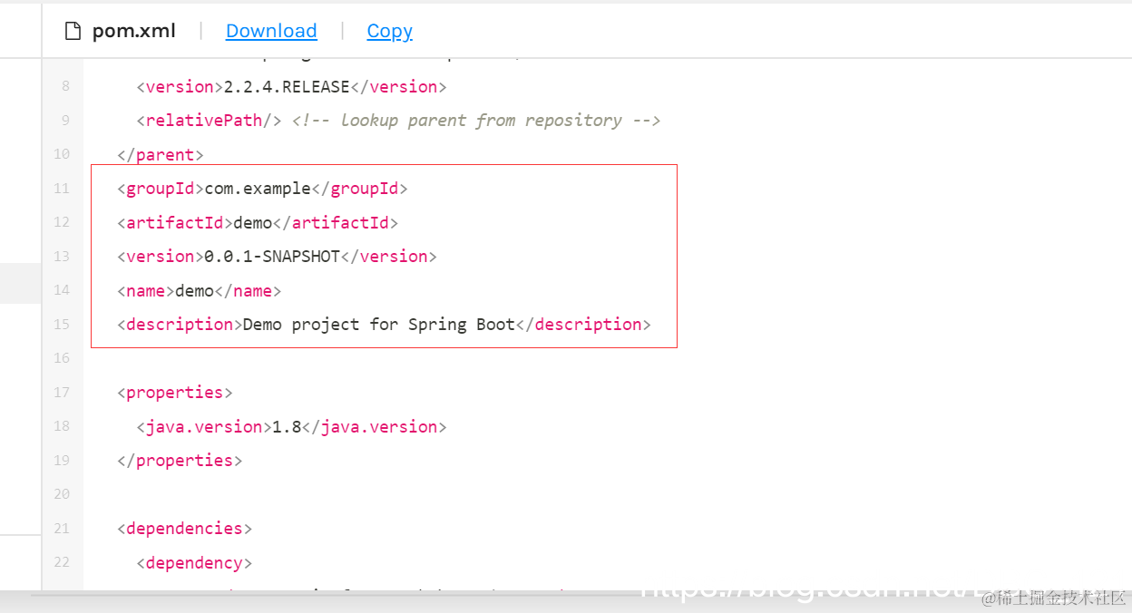Click the closing properties tag on line 19
This screenshot has height=613, width=1132.
(180, 461)
